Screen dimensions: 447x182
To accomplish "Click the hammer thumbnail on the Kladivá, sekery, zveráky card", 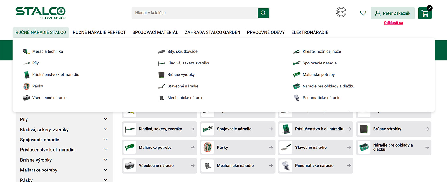I will [130, 129].
